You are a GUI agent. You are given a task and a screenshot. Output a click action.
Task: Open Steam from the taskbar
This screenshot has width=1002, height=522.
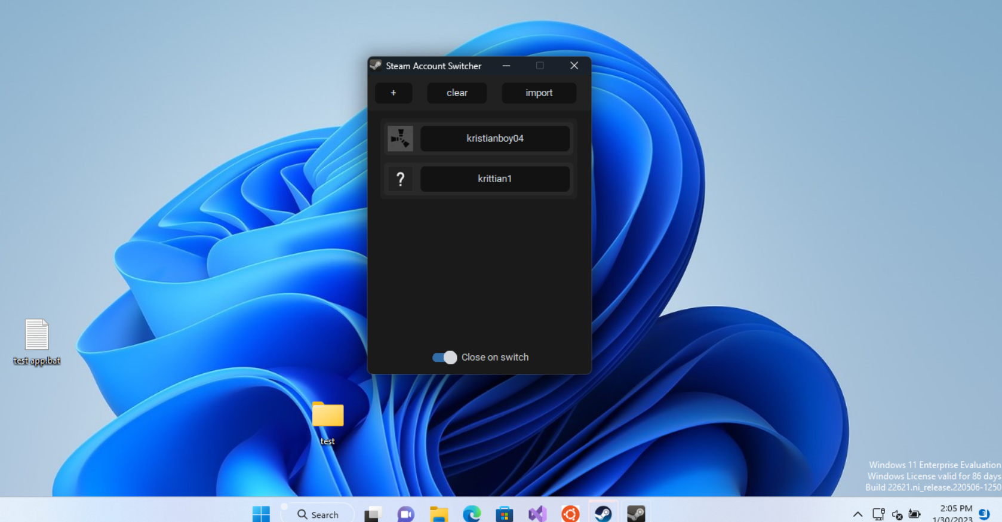[603, 514]
